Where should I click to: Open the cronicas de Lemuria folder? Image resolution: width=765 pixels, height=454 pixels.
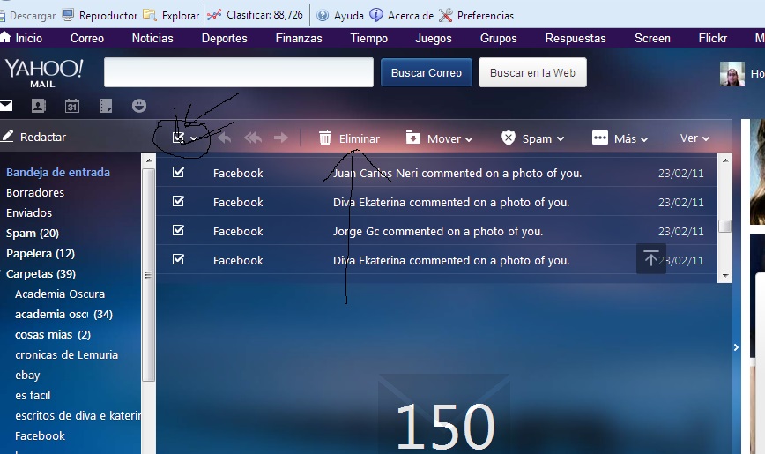click(66, 355)
